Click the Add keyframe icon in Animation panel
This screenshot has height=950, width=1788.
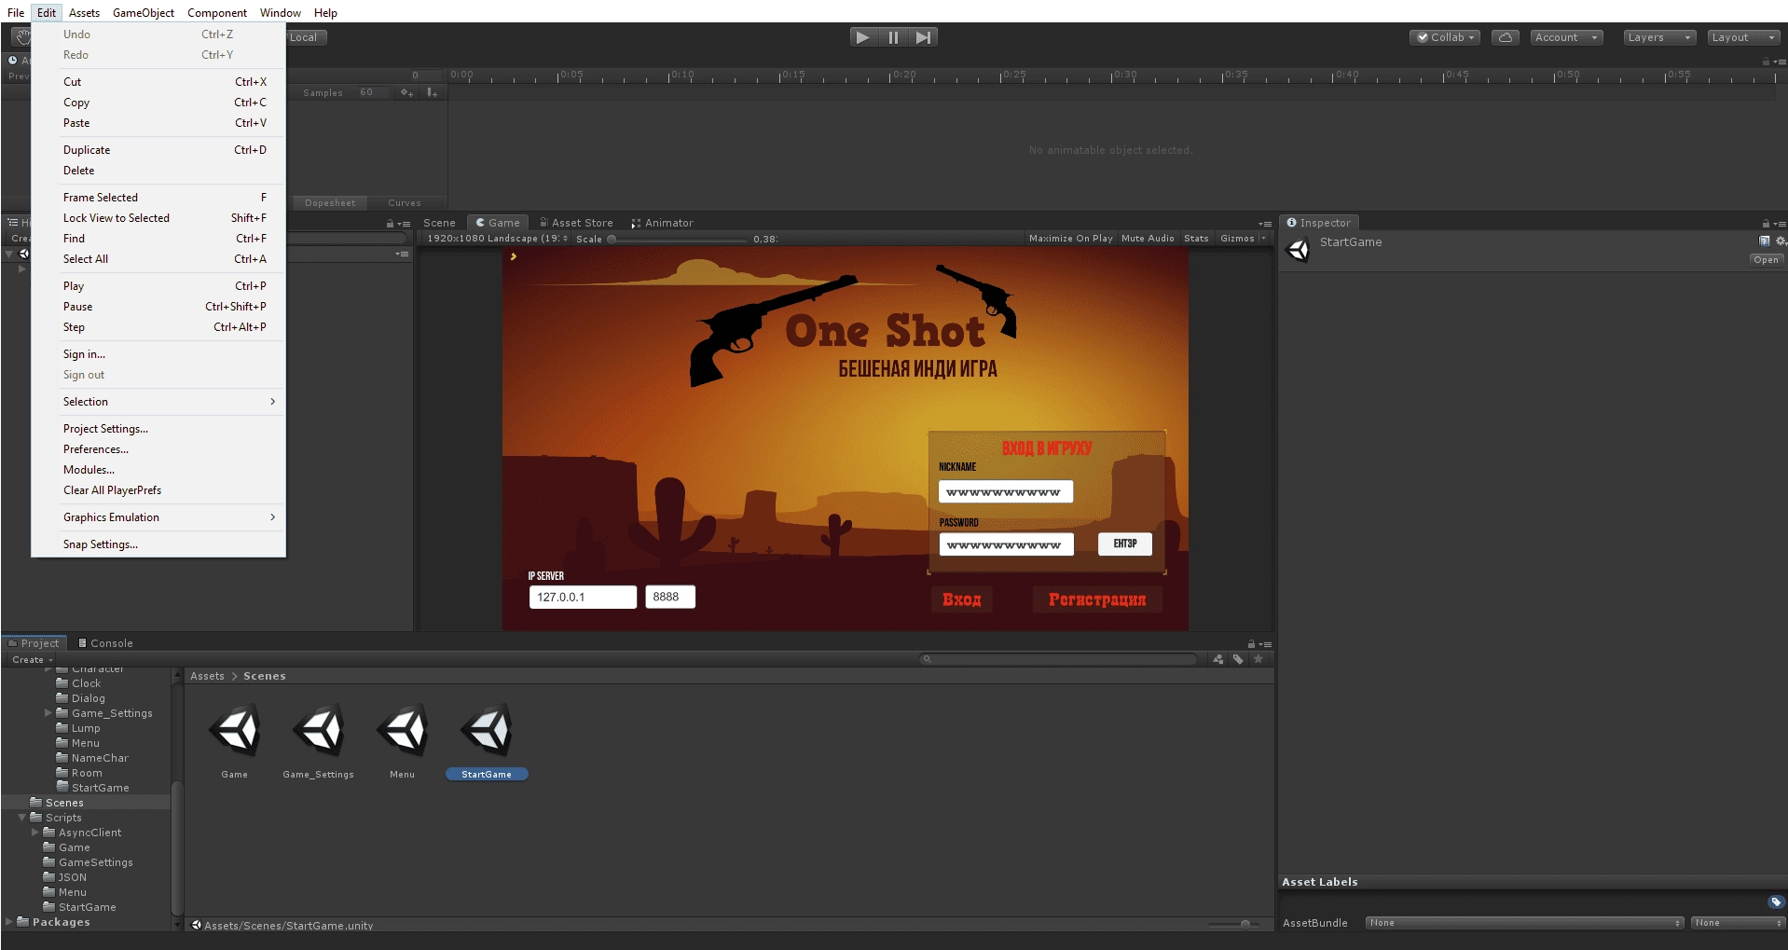(x=407, y=92)
